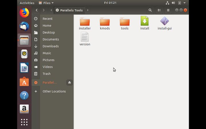206x129 pixels.
Task: Click the Trash bin icon
Action: pyautogui.click(x=36, y=74)
